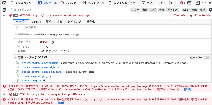Open the パフォーマンス tab
This screenshot has width=212, height=105.
point(153,3)
